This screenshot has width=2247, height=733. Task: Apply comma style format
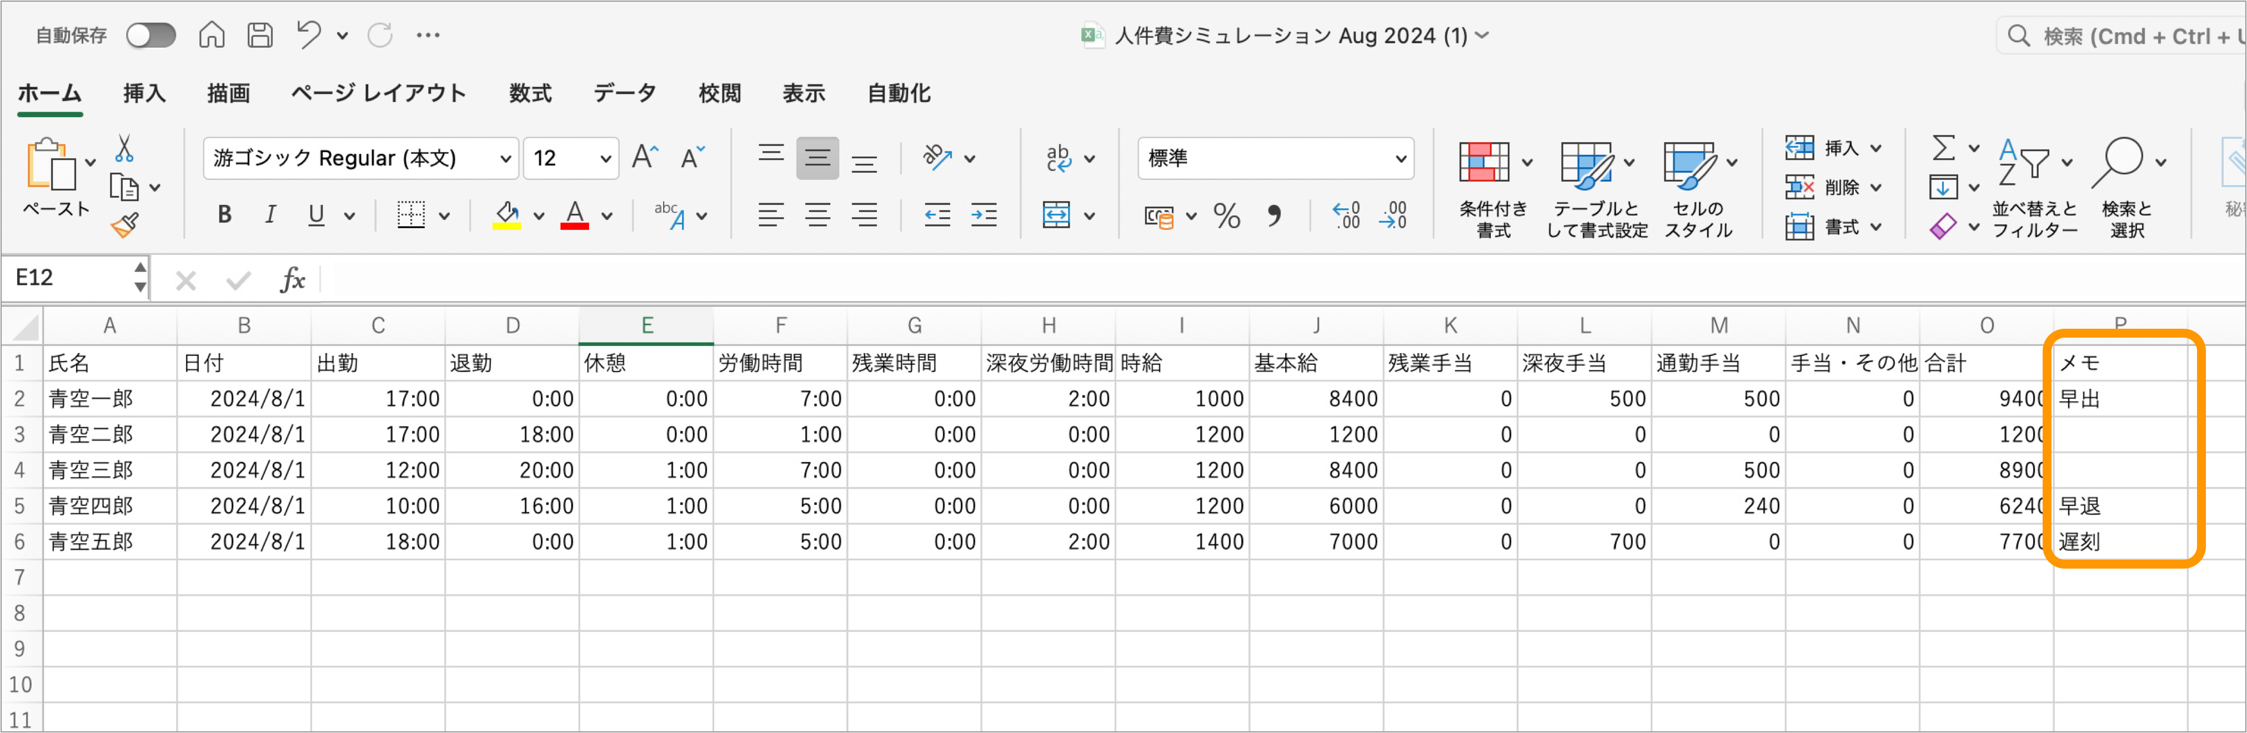(1275, 215)
